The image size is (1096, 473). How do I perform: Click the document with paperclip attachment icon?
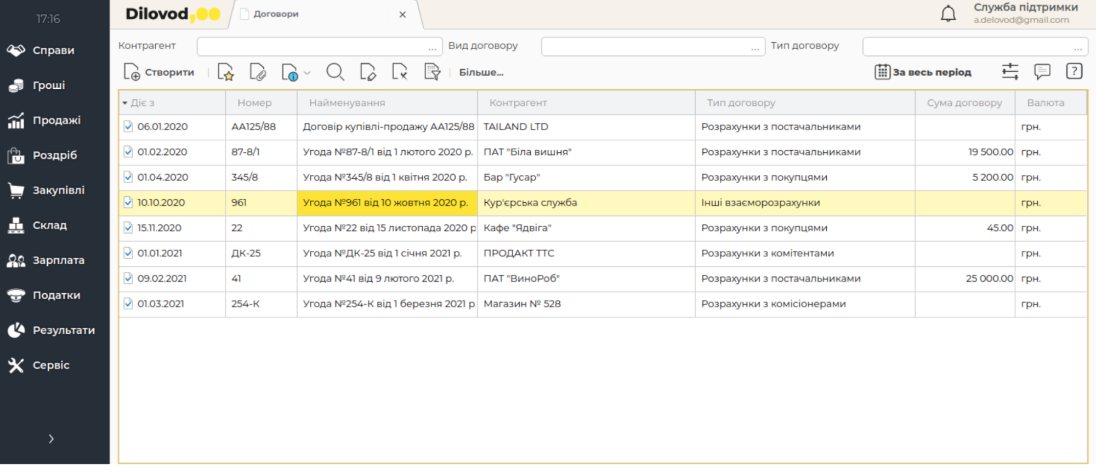point(257,72)
